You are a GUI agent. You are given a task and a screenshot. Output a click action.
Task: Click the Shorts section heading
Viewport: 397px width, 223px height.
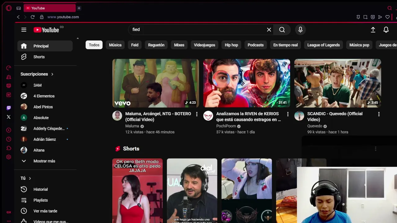pyautogui.click(x=131, y=149)
